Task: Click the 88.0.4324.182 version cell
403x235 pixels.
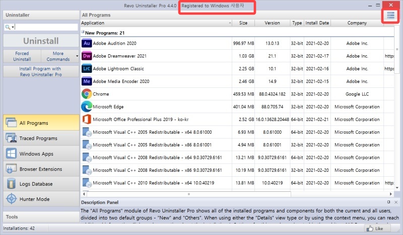Action: (272, 94)
